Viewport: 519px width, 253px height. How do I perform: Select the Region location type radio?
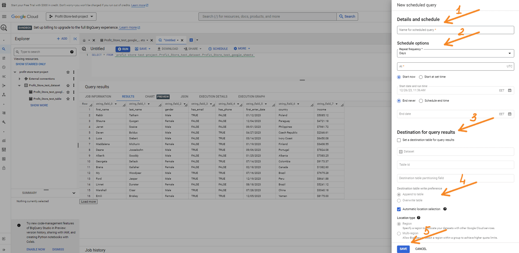(x=399, y=224)
